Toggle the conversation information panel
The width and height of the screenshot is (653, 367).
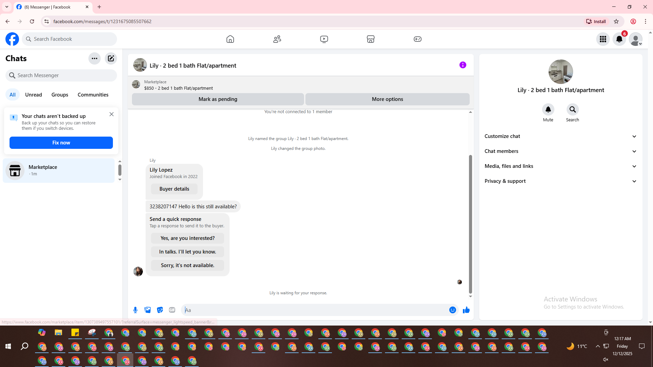463,65
